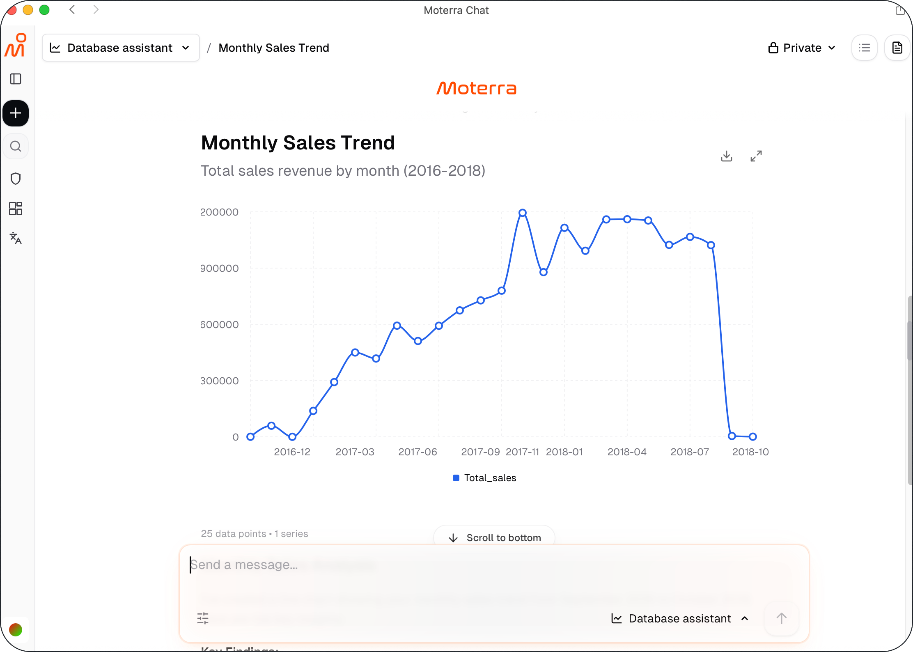Image resolution: width=913 pixels, height=652 pixels.
Task: Click the 'Monthly Sales Trend' chart heading
Action: pyautogui.click(x=298, y=143)
